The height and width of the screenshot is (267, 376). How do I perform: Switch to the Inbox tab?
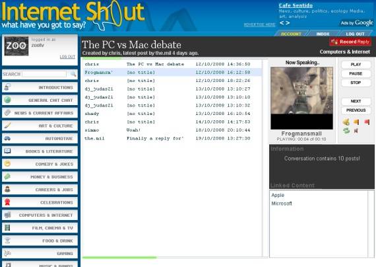323,34
